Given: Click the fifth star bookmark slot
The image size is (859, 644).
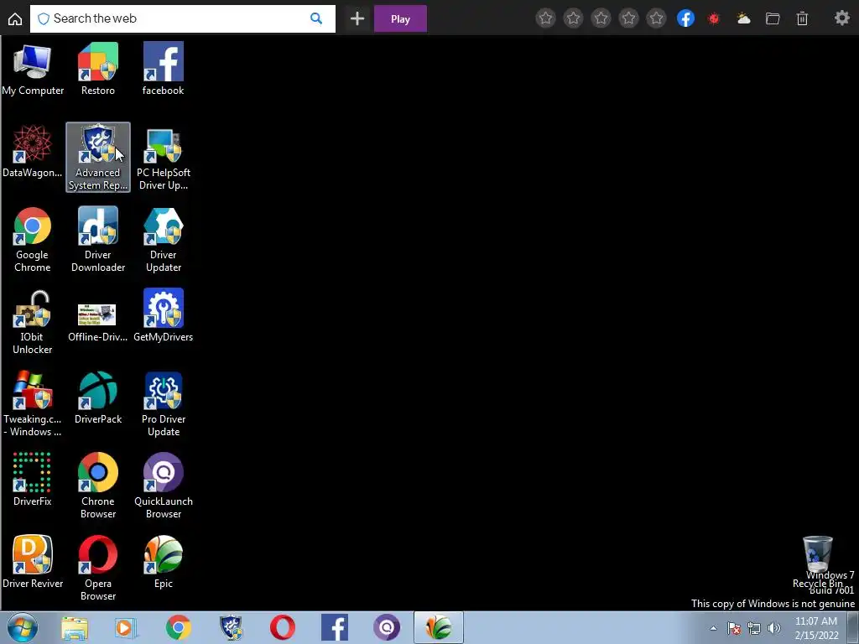Looking at the screenshot, I should (x=656, y=18).
